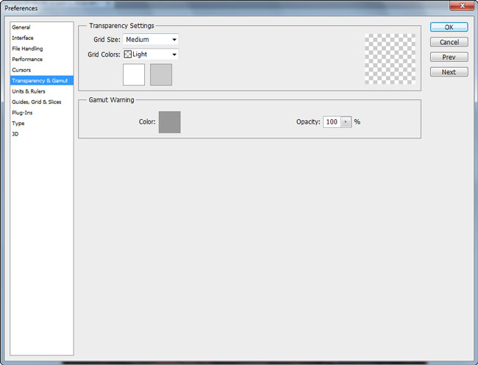
Task: Open the 3D preferences section
Action: tap(15, 134)
